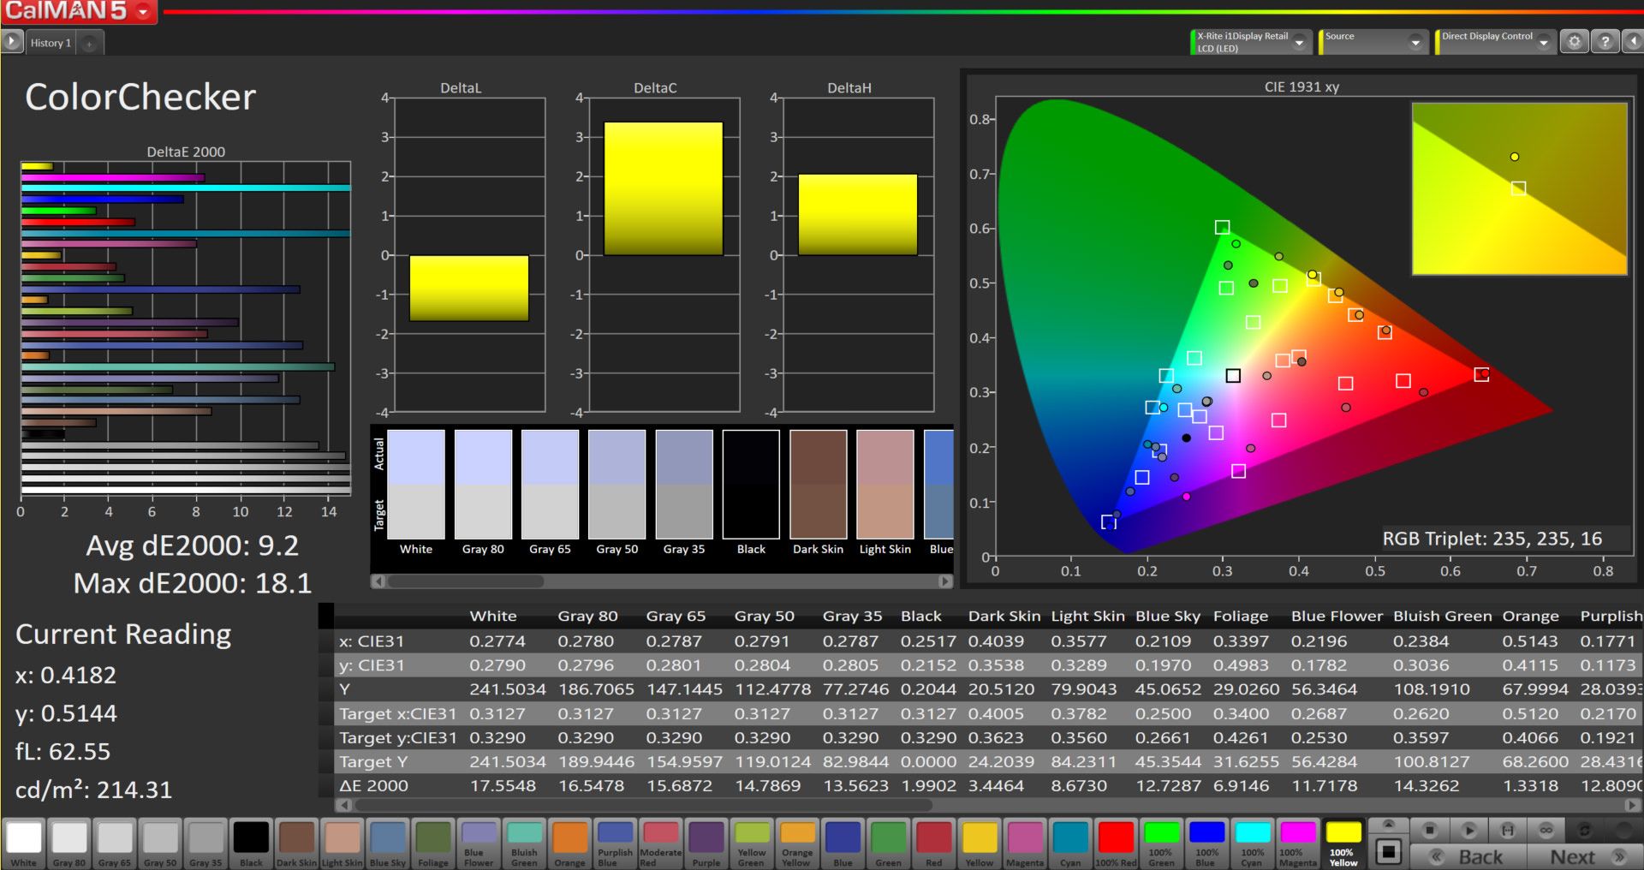
Task: Collapse the right side panel arrow
Action: [x=1633, y=42]
